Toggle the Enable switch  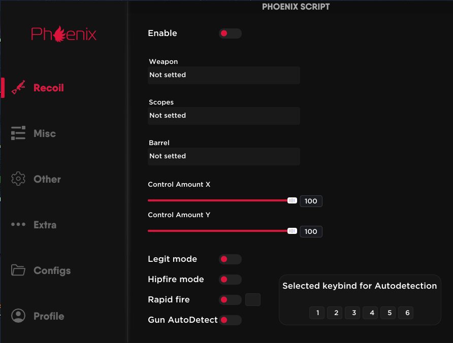tap(230, 33)
